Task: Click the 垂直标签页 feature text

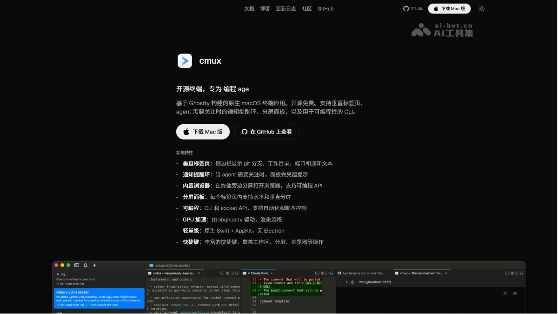Action: [196, 163]
